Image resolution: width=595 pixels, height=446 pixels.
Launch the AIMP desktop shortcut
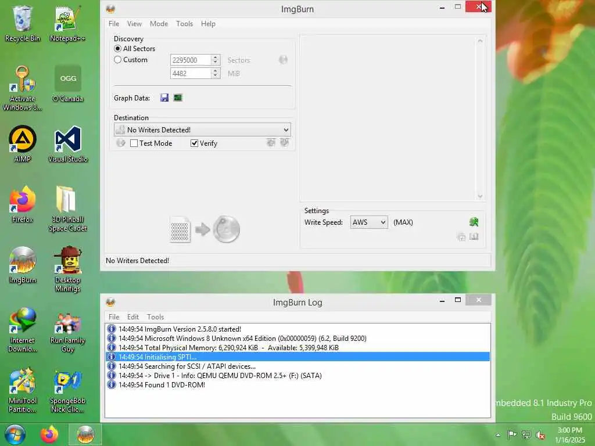click(x=23, y=144)
